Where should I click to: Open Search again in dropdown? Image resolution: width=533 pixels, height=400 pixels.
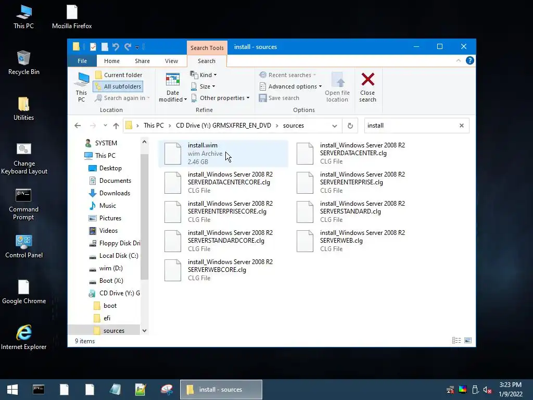pos(122,98)
